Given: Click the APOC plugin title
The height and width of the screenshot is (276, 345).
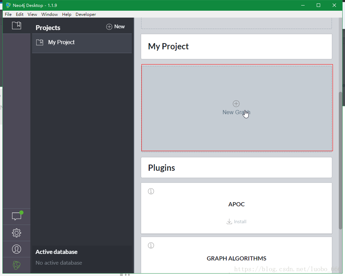Looking at the screenshot, I should click(237, 204).
